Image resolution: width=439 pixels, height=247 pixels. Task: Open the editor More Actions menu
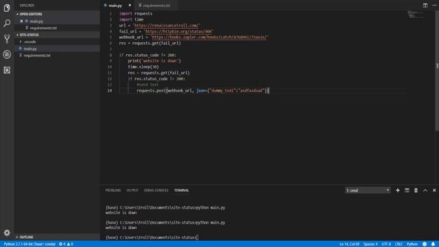click(x=434, y=5)
